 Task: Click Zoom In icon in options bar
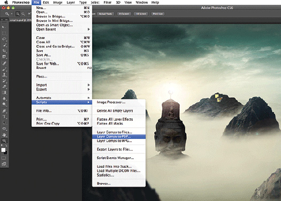point(18,14)
